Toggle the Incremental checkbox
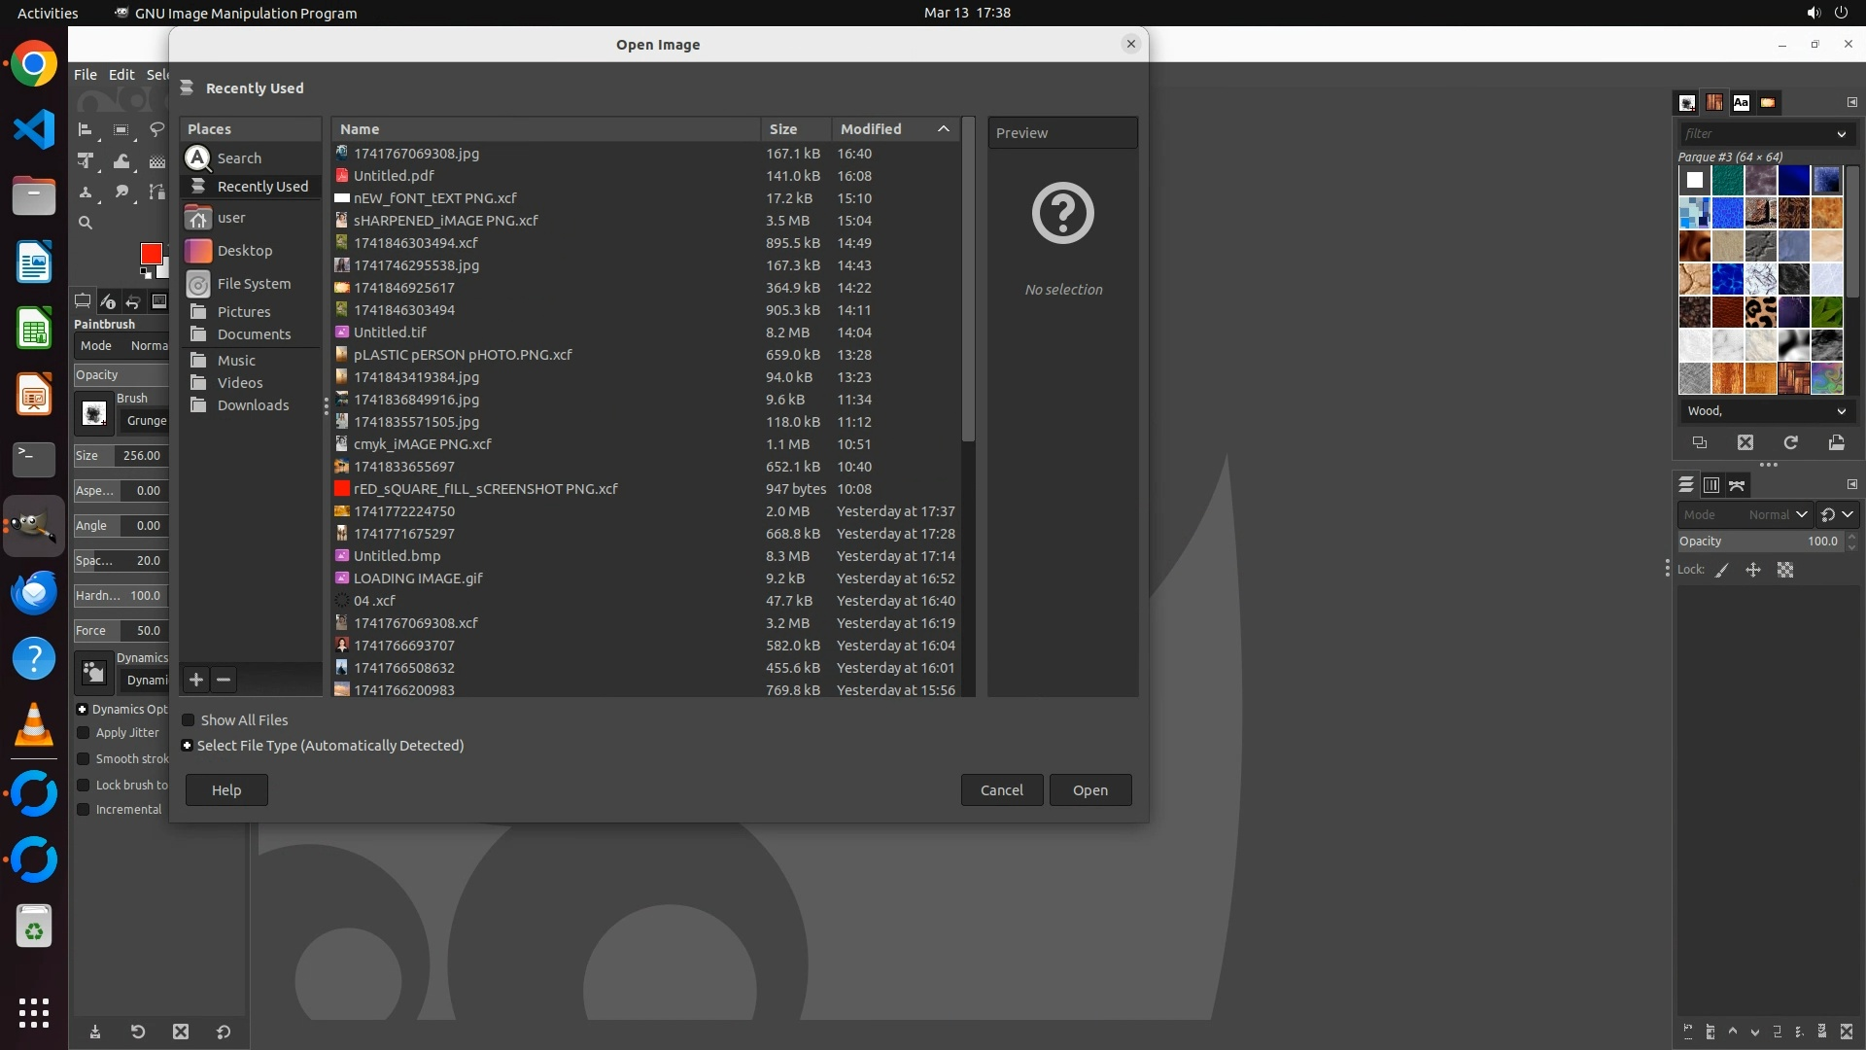Screen dimensions: 1866x1050 point(84,810)
